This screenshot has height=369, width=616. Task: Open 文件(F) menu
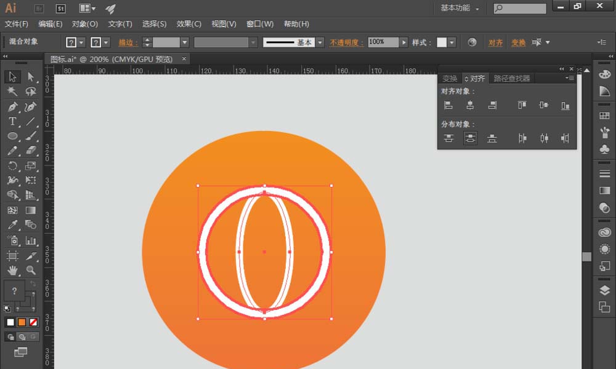click(17, 24)
